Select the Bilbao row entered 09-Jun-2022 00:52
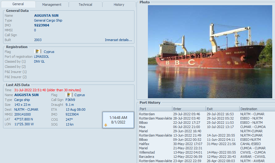The image size is (275, 163). click(x=207, y=140)
